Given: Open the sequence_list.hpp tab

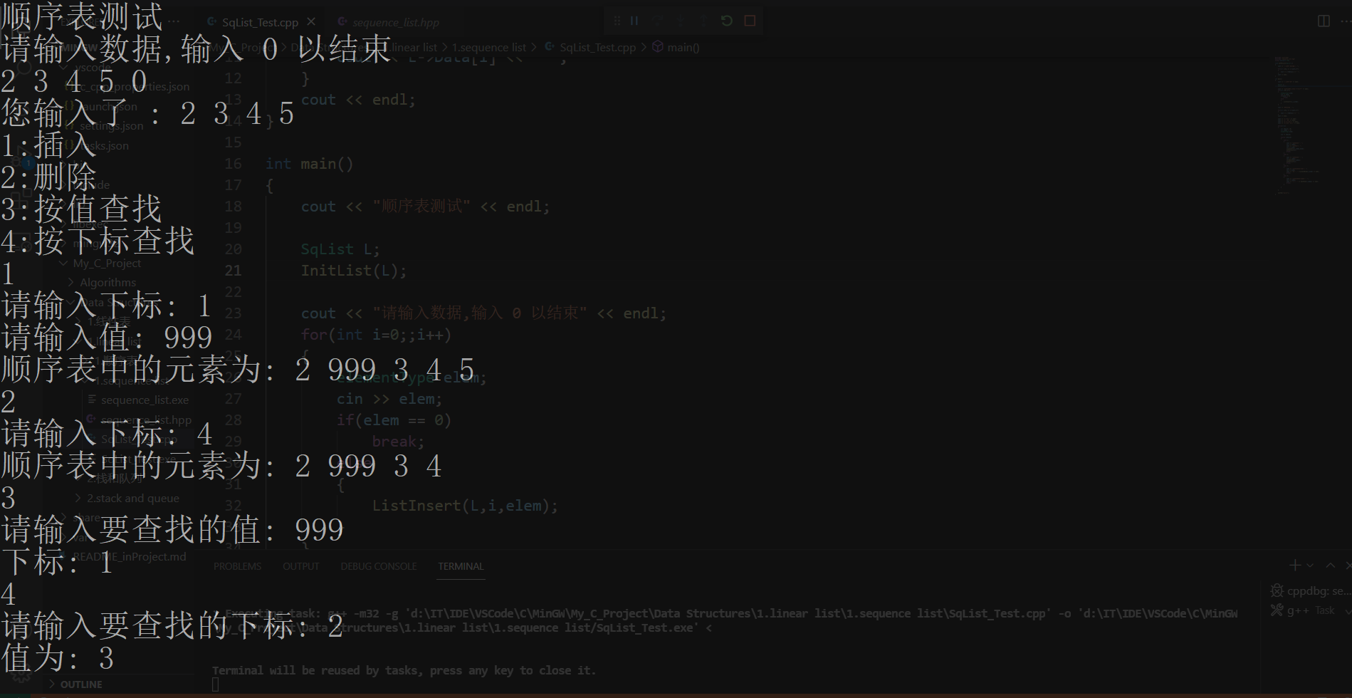Looking at the screenshot, I should [x=396, y=22].
